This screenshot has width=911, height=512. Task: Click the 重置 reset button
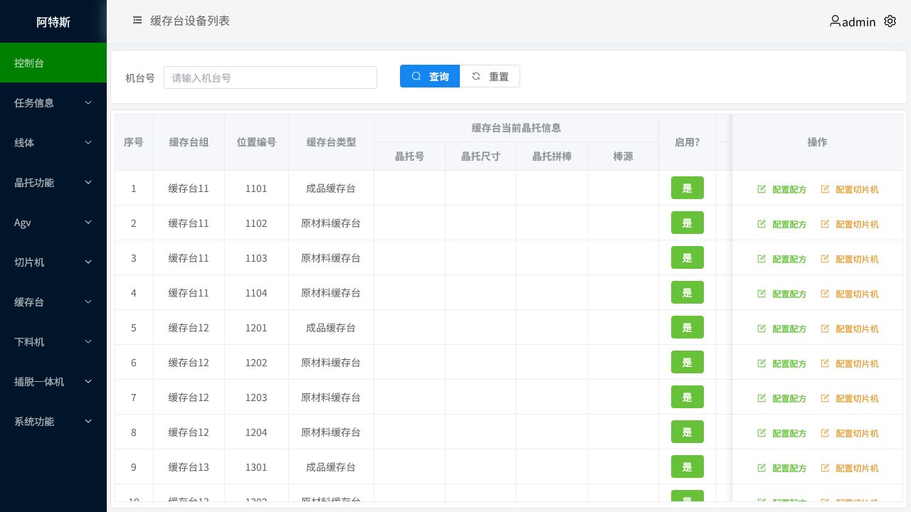pos(490,76)
